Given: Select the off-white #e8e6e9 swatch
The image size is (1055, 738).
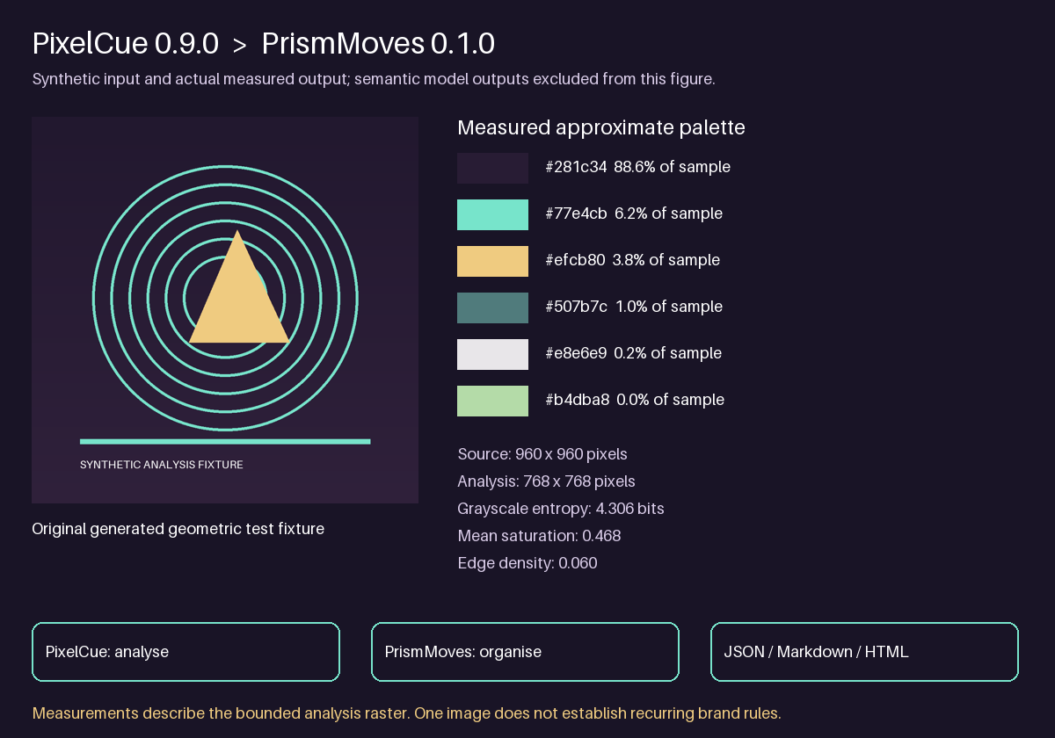Looking at the screenshot, I should pos(492,354).
